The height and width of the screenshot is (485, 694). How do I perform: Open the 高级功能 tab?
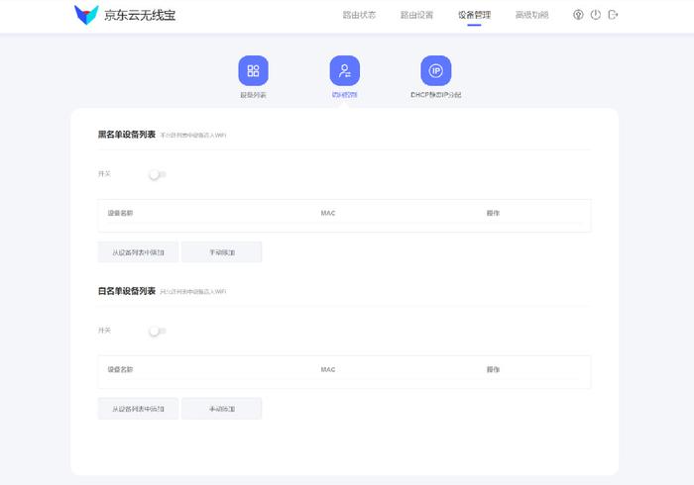pyautogui.click(x=531, y=15)
